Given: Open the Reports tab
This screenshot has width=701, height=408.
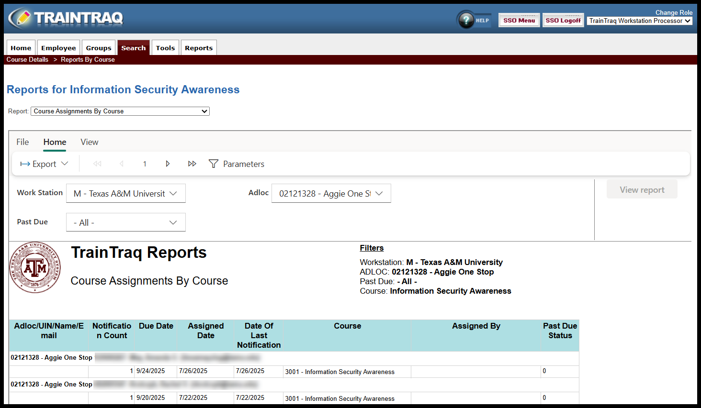Looking at the screenshot, I should click(198, 48).
